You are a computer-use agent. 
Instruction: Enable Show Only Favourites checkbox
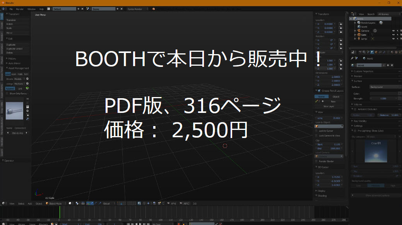[7, 94]
